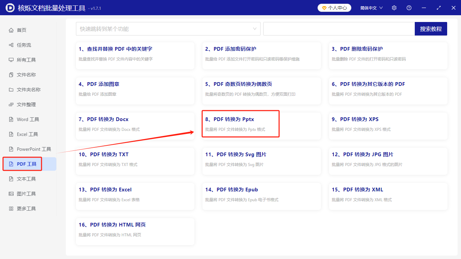Click the Excel document icon in sidebar
The height and width of the screenshot is (259, 461).
(x=11, y=134)
